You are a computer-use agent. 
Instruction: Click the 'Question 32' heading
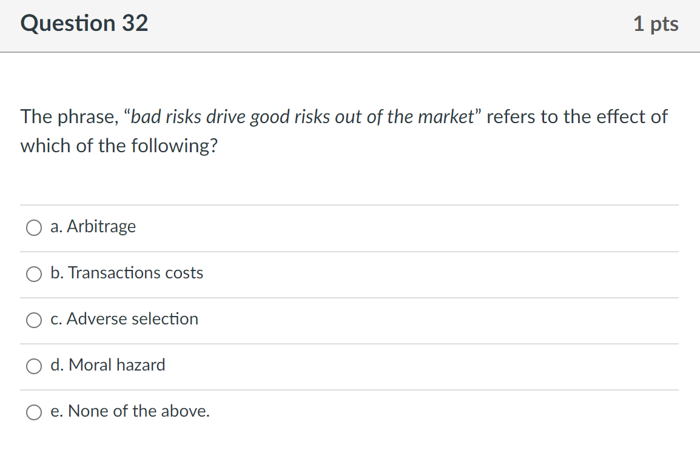84,23
